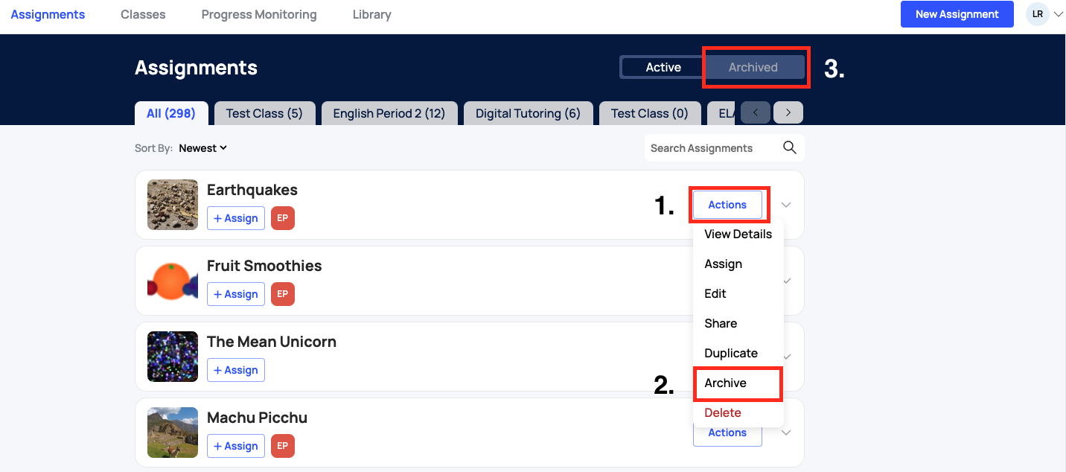Viewport: 1066px width, 472px height.
Task: Expand the Machu Picchu row chevron
Action: (785, 433)
